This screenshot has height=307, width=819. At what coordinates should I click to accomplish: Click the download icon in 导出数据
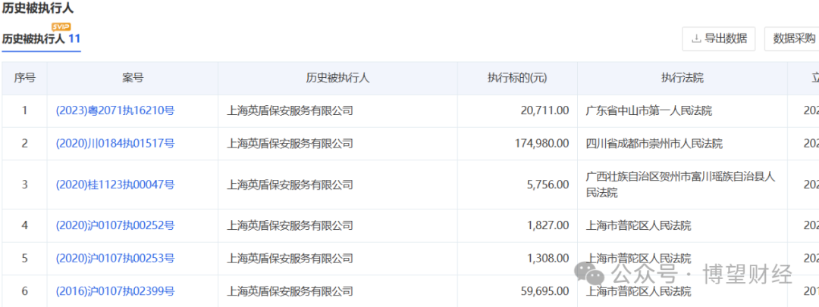pos(695,38)
